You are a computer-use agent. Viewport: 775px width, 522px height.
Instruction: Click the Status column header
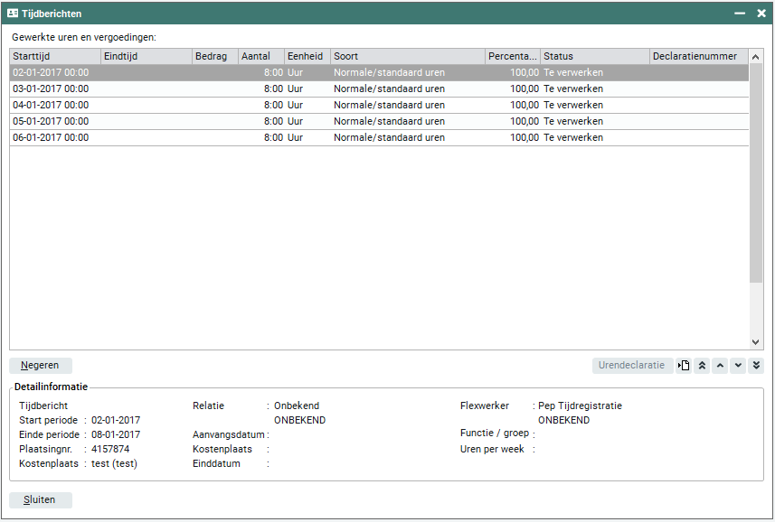tap(594, 56)
